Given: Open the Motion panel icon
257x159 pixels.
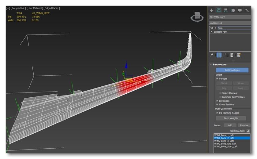Looking at the screenshot, I should click(x=233, y=10).
